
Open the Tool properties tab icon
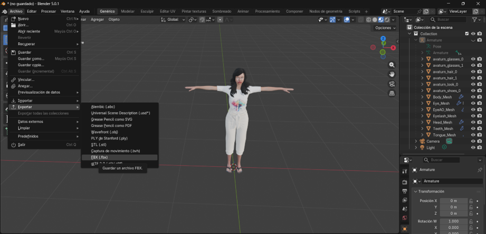tap(405, 171)
